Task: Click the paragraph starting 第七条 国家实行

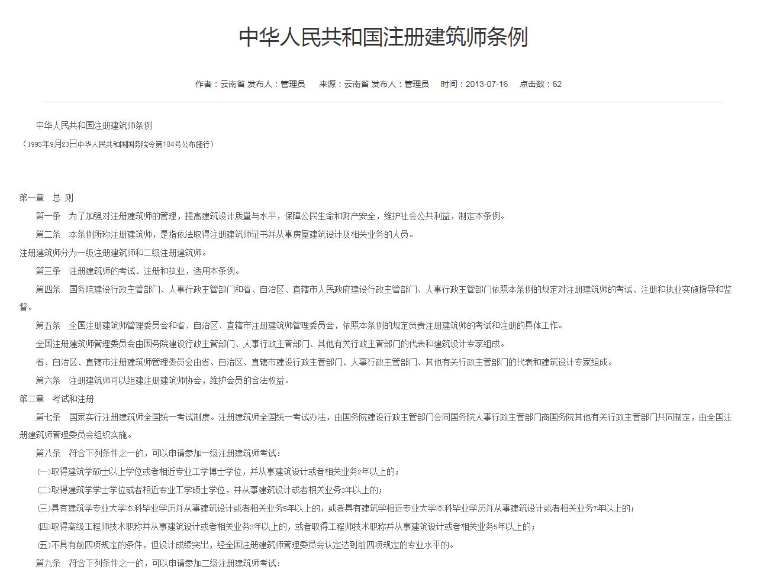Action: [x=375, y=426]
